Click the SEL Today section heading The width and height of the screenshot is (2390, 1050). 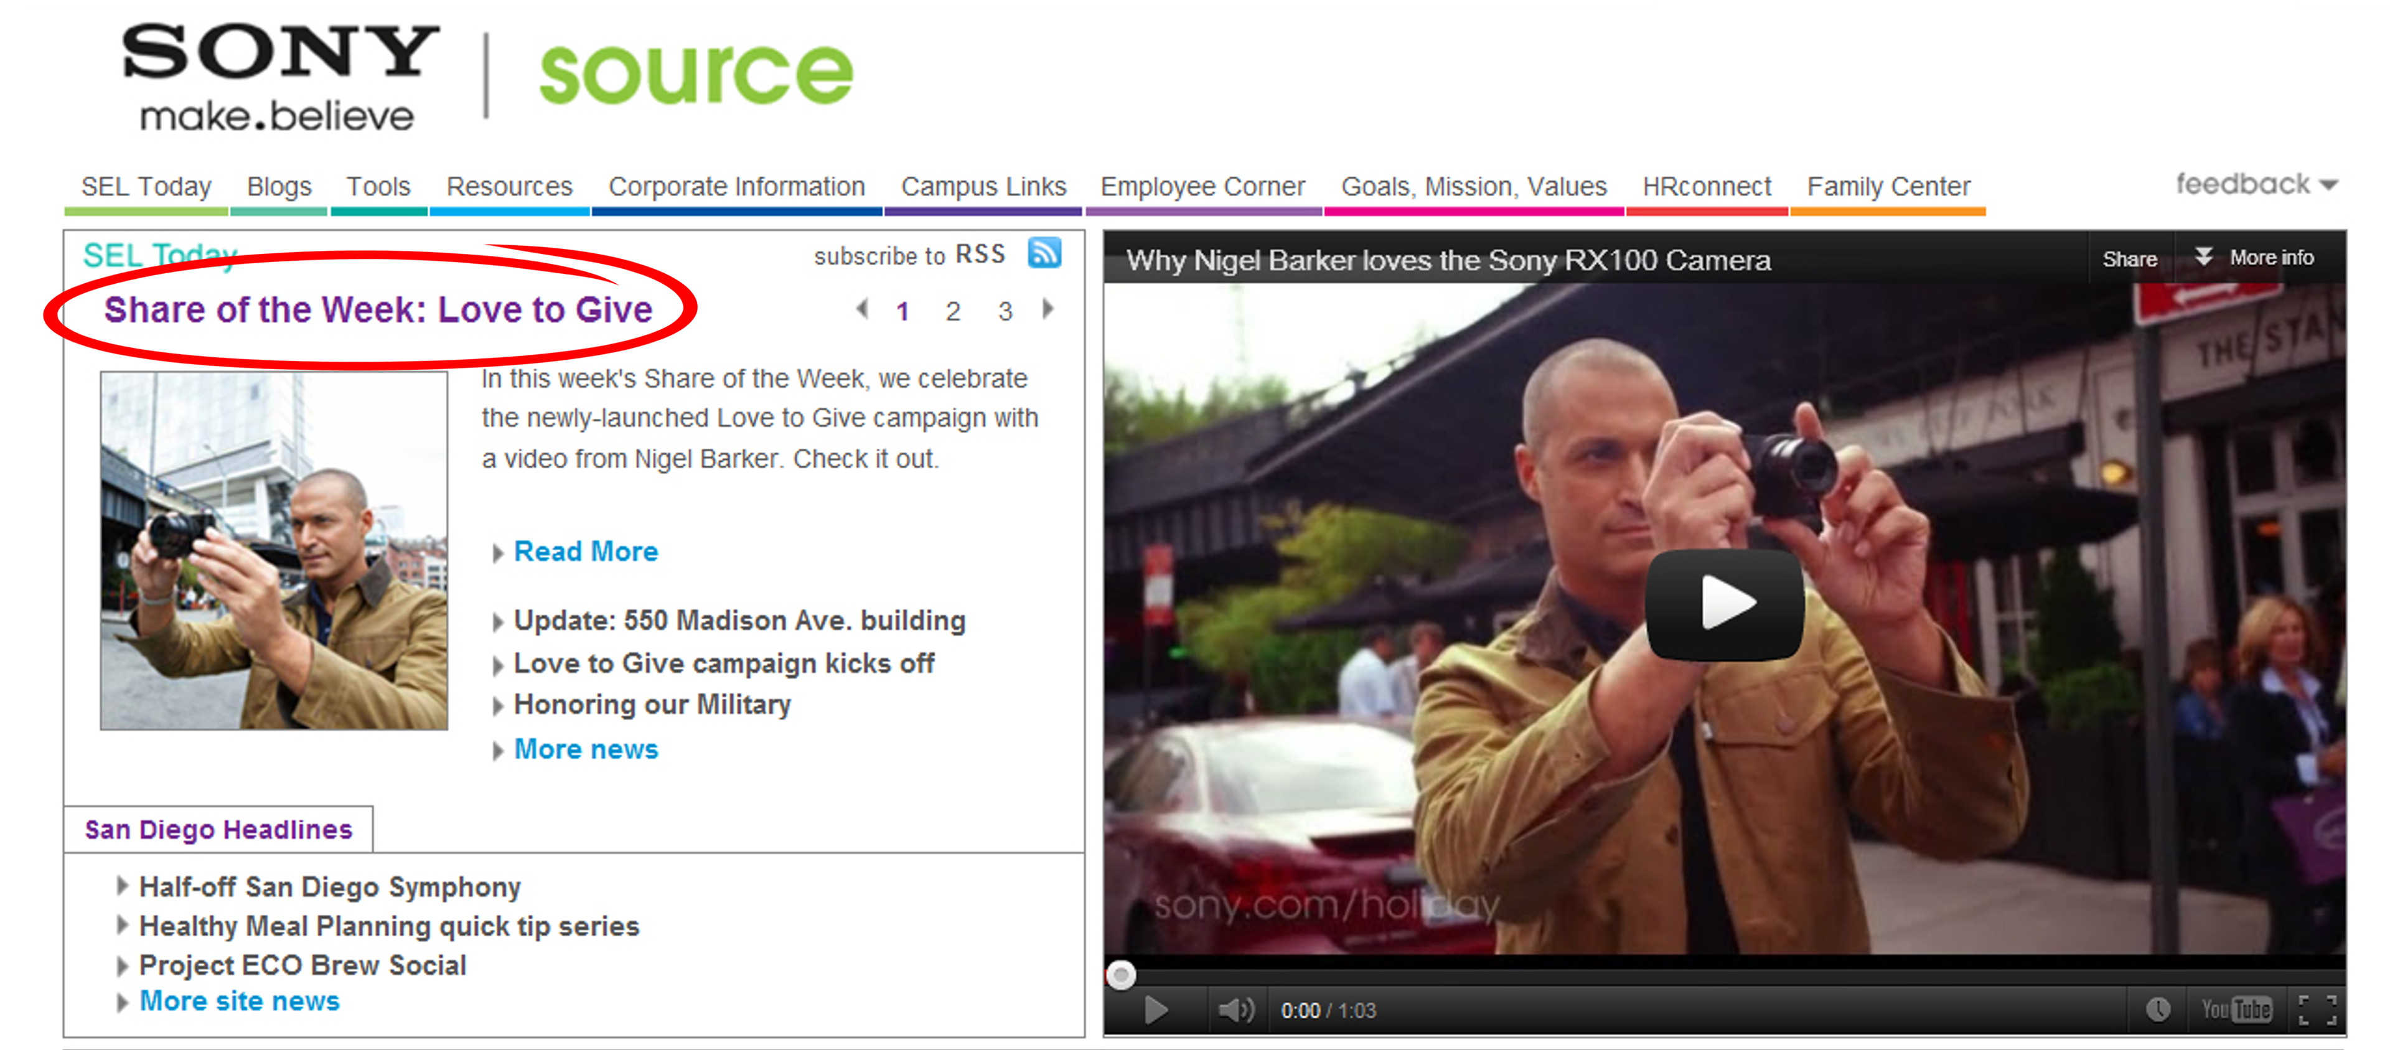point(161,255)
